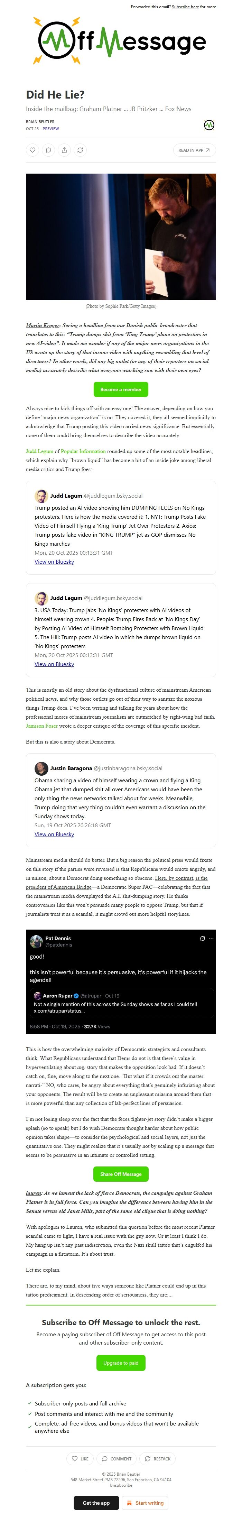Click the bottom RESTACK button
Image resolution: width=242 pixels, height=1513 pixels.
[157, 1458]
